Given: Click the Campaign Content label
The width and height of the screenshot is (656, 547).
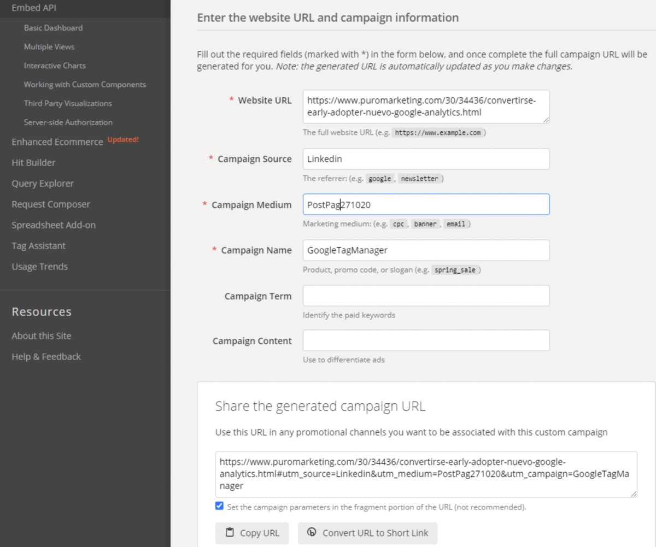Looking at the screenshot, I should (252, 341).
